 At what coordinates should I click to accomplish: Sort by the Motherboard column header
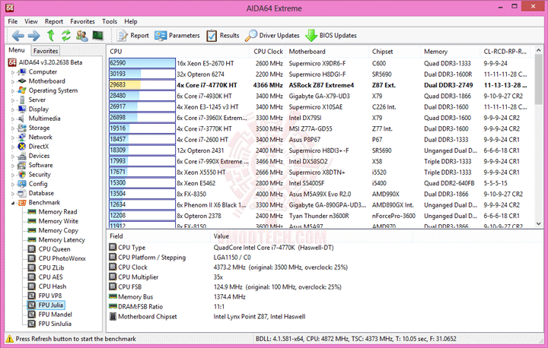[x=327, y=52]
